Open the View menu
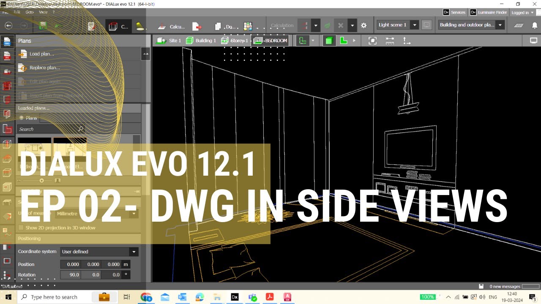Screen dimensions: 541x304 43,12
